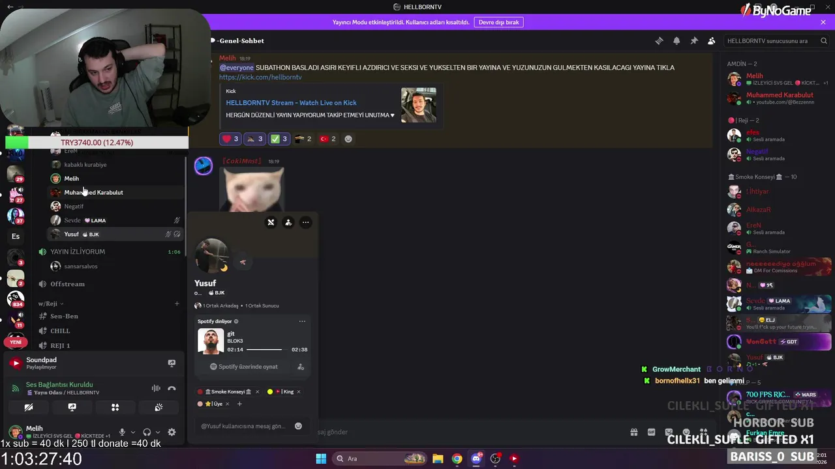
Task: Click plus to create channel in w/Reji
Action: coord(177,304)
